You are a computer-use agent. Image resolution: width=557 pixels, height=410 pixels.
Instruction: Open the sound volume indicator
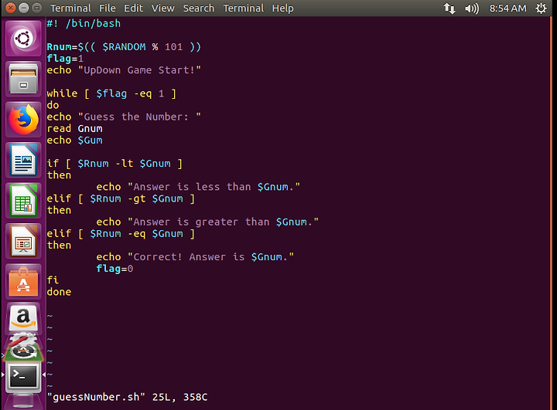(x=472, y=8)
